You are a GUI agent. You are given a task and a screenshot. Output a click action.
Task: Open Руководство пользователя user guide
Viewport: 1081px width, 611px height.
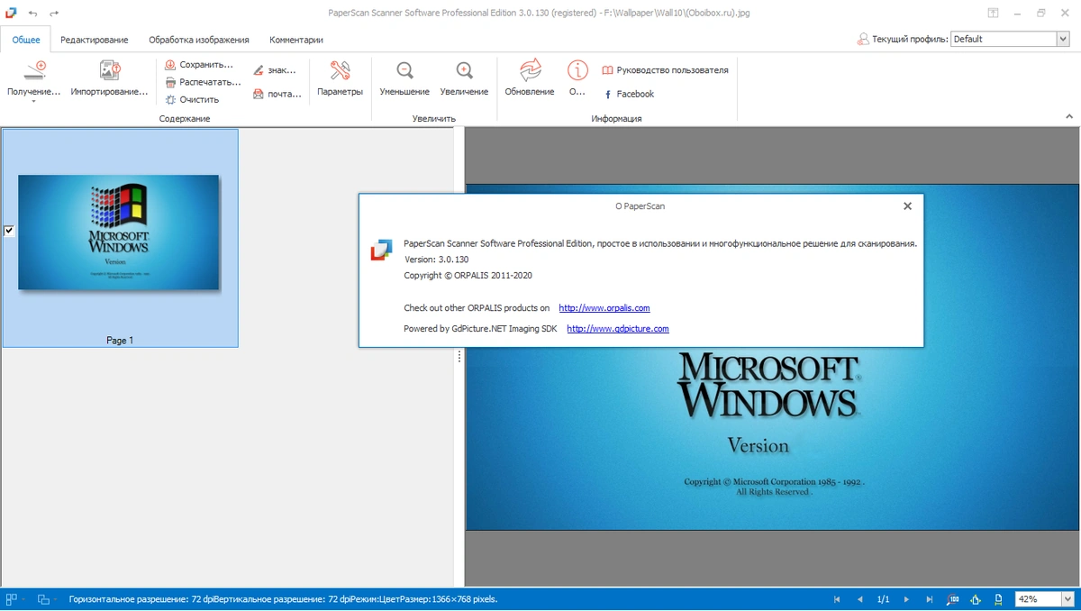pos(665,70)
